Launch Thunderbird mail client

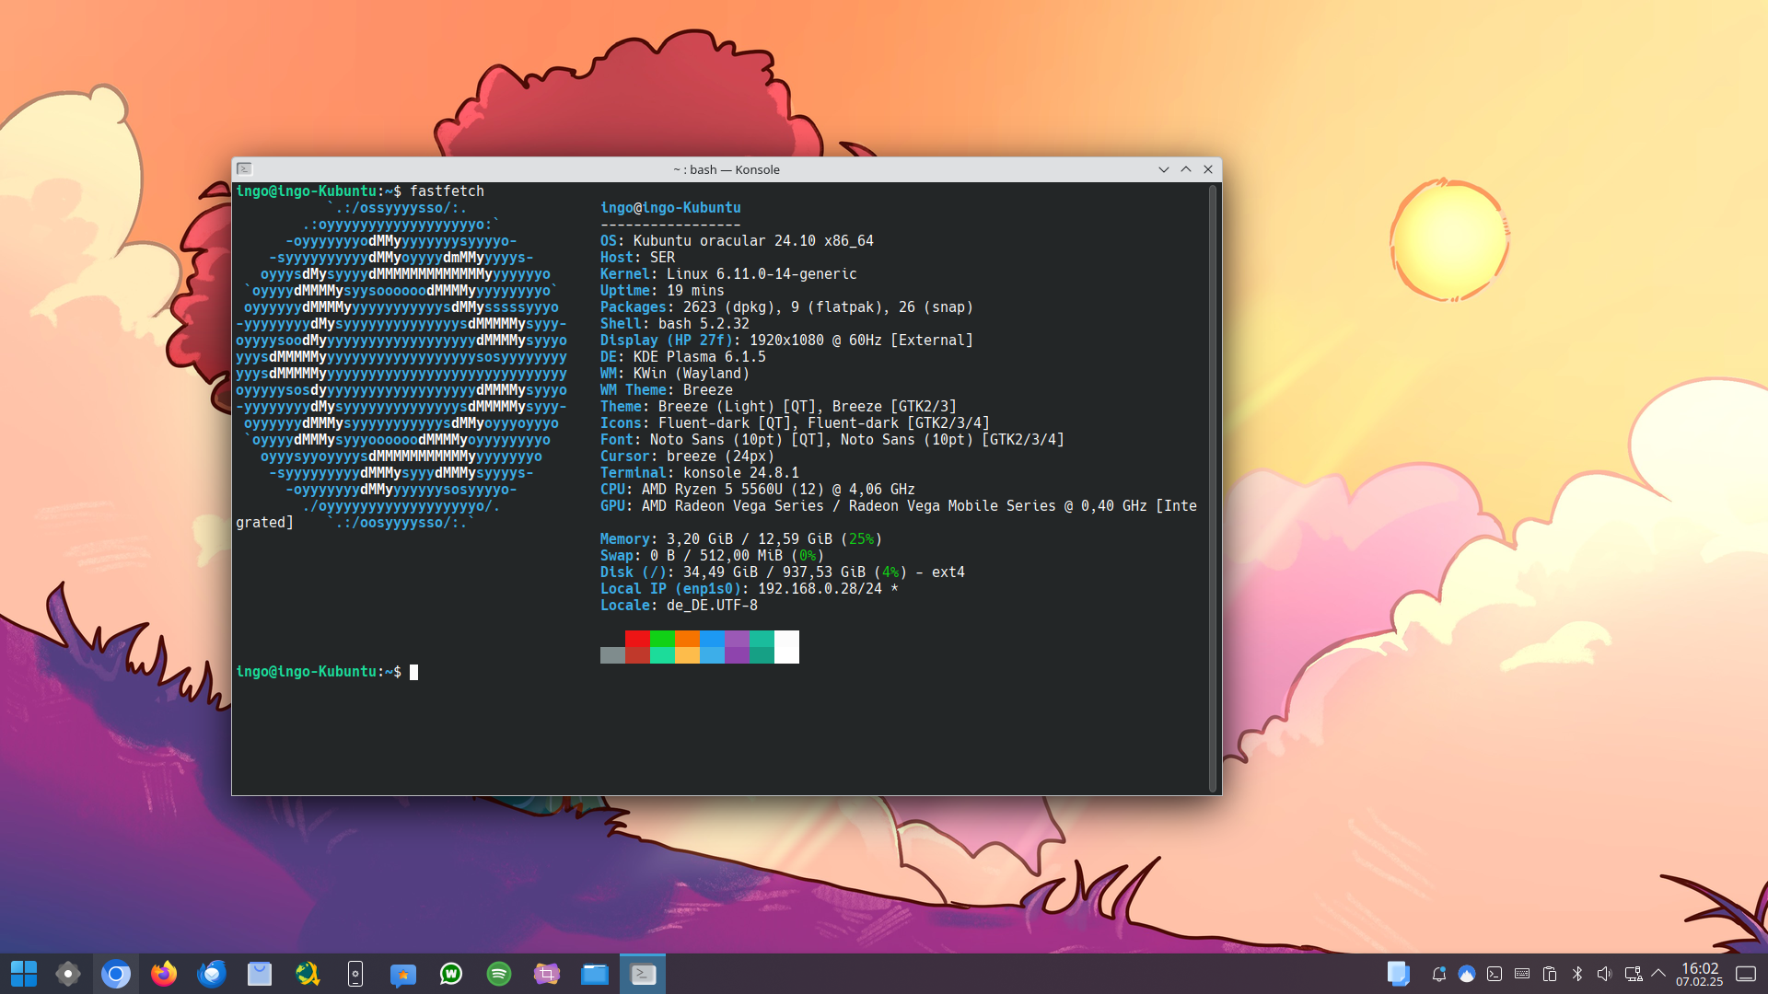212,974
